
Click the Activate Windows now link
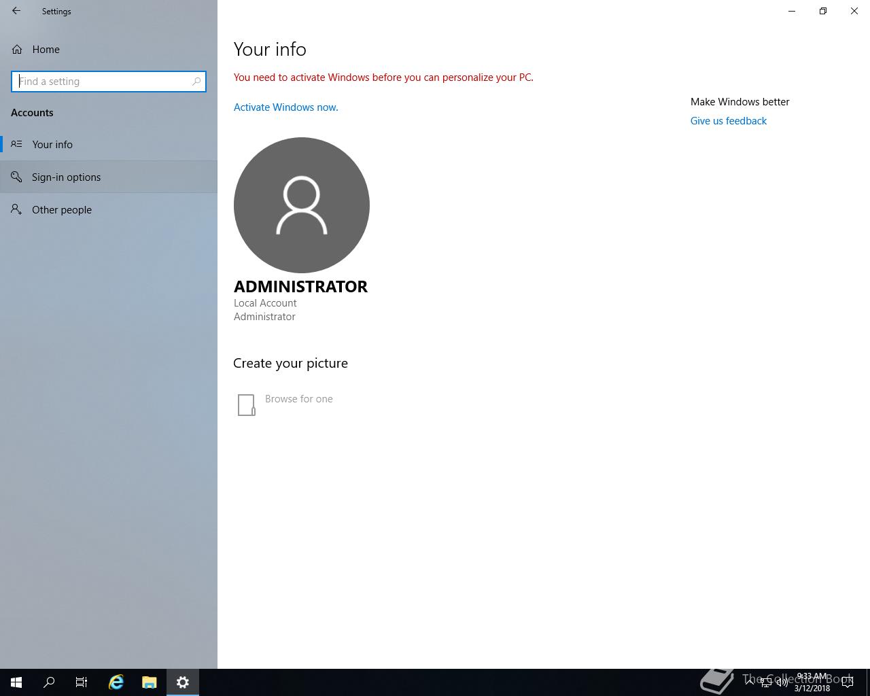point(285,107)
